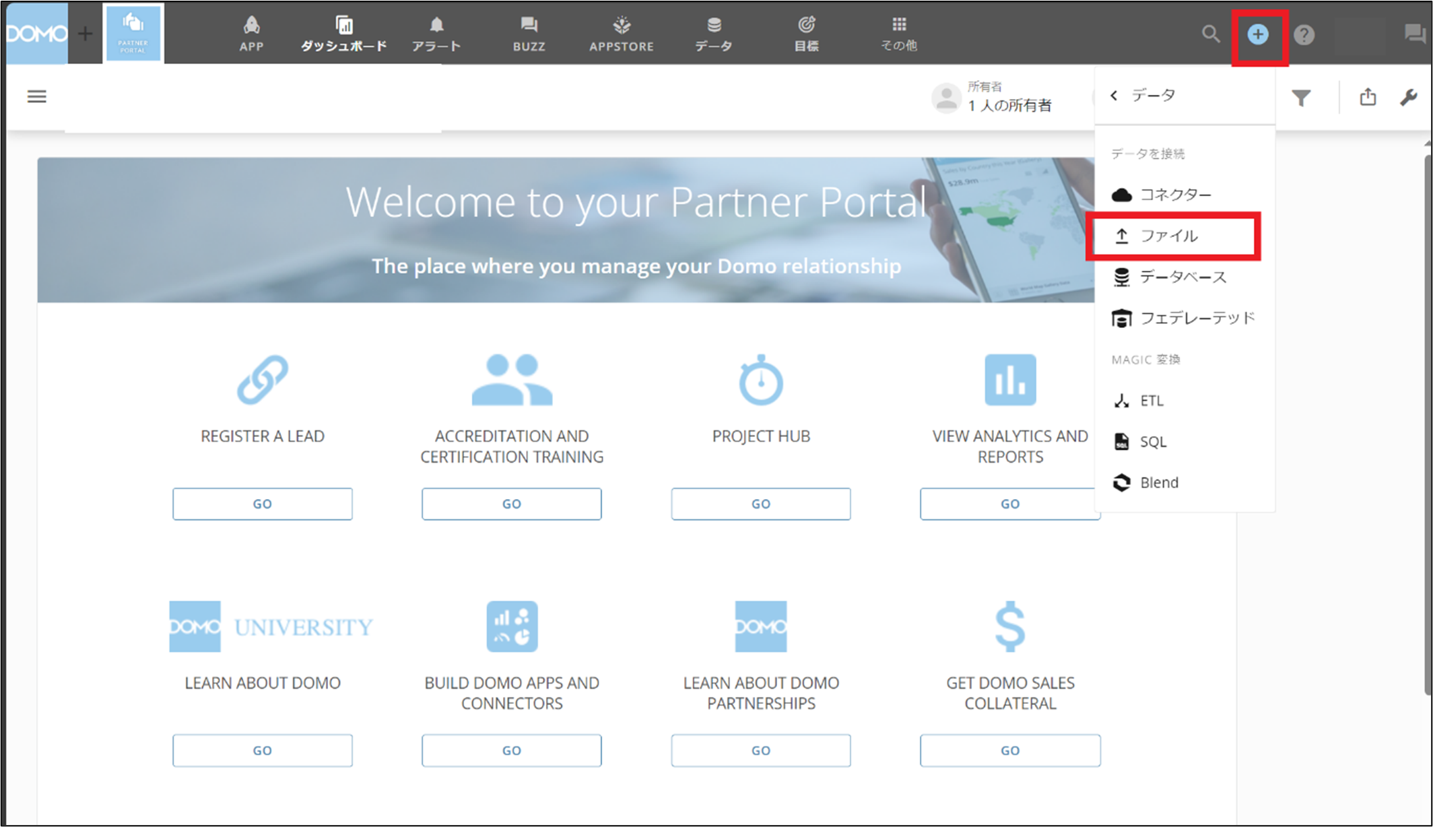Click the dollar sign Sales Collateral icon
Image resolution: width=1433 pixels, height=827 pixels.
[x=1010, y=626]
